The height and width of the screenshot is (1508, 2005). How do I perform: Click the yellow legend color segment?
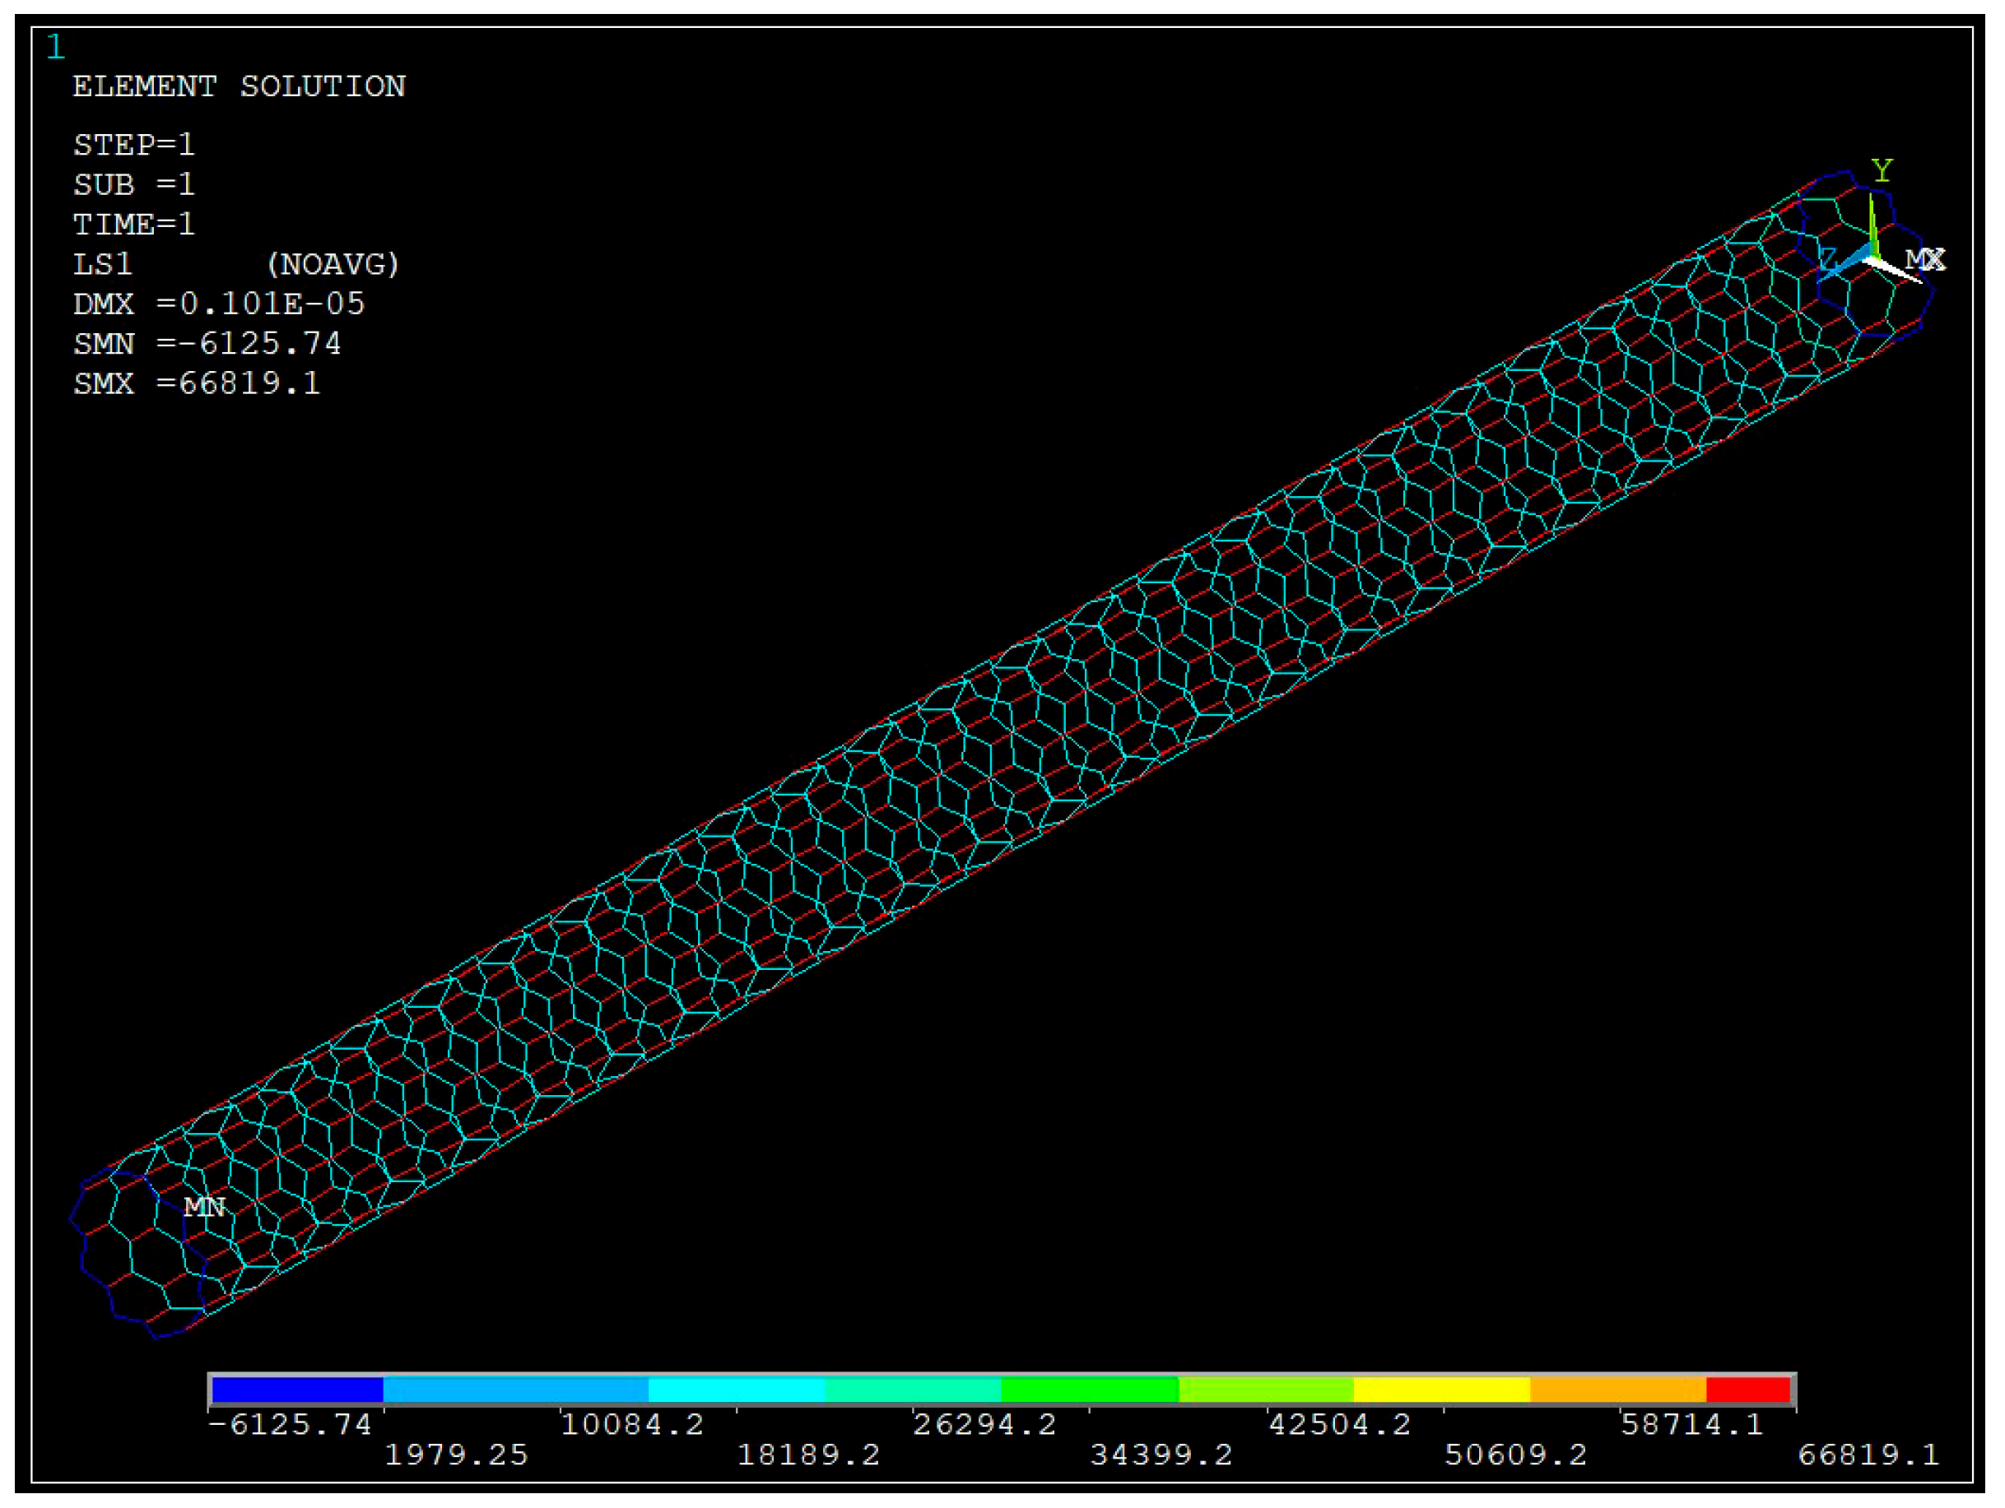coord(1441,1390)
